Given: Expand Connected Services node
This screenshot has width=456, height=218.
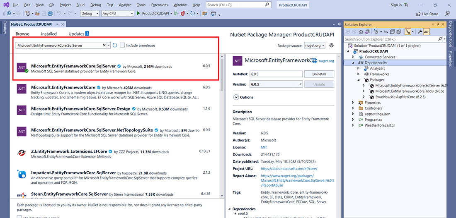Looking at the screenshot, I should pyautogui.click(x=353, y=57).
